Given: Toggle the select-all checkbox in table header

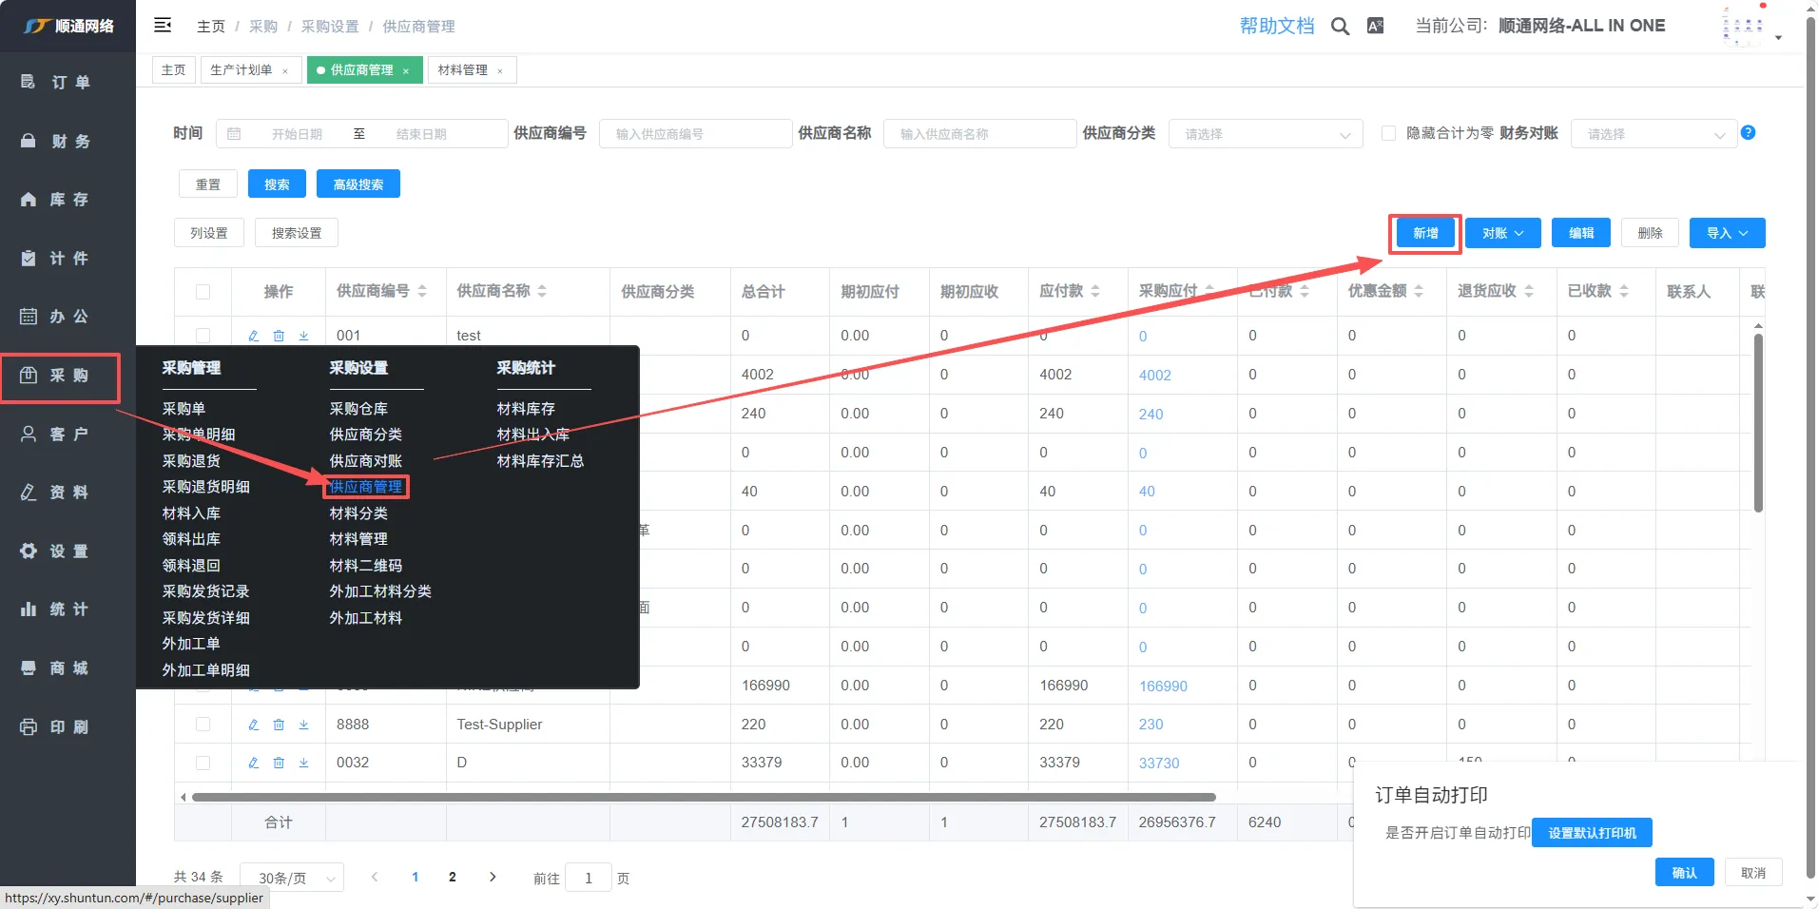Looking at the screenshot, I should click(x=203, y=292).
